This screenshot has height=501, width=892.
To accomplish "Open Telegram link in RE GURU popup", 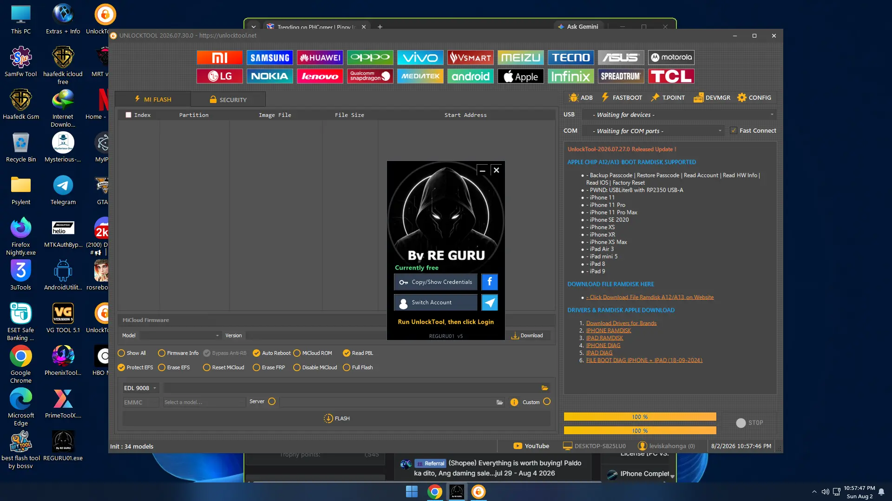I will click(x=489, y=302).
